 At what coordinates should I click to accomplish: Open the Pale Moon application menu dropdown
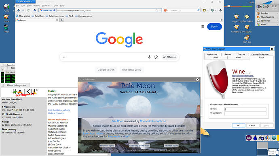click(x=25, y=2)
